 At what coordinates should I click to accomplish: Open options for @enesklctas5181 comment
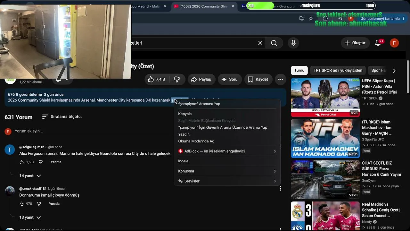(281, 189)
